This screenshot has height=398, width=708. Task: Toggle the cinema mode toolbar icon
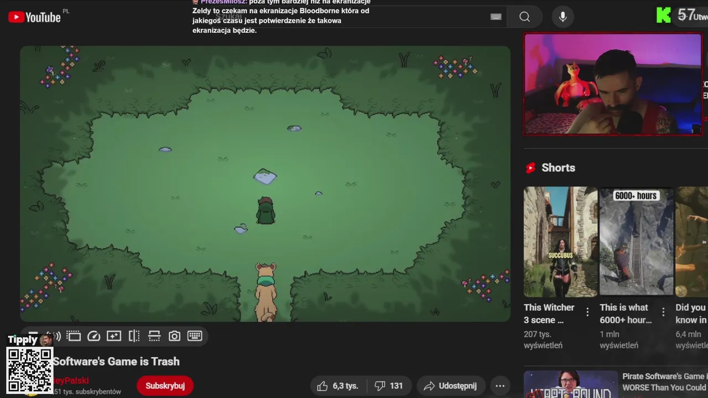point(74,336)
